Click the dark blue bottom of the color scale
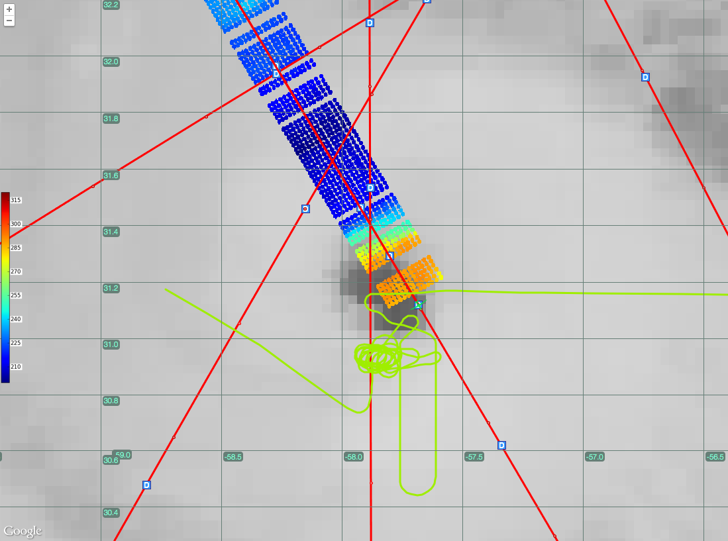 coord(5,374)
